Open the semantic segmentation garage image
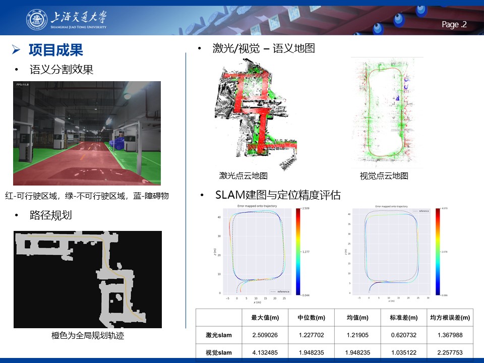 [x=87, y=133]
